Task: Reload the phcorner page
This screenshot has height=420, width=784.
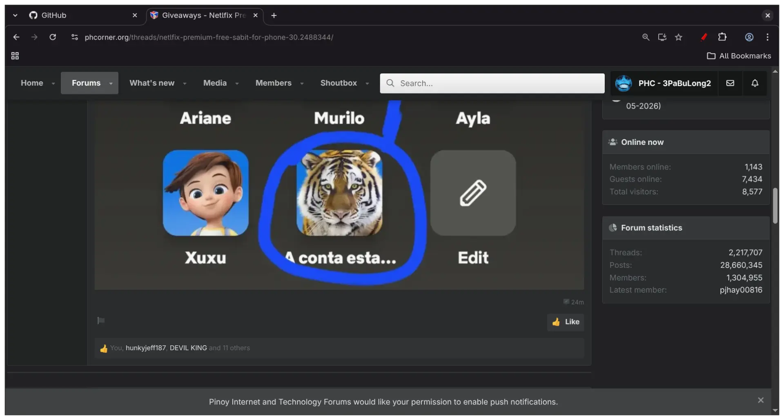Action: (x=53, y=37)
